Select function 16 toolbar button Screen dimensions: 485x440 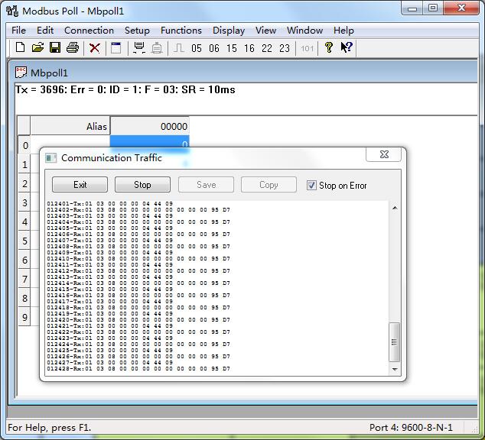(x=249, y=48)
